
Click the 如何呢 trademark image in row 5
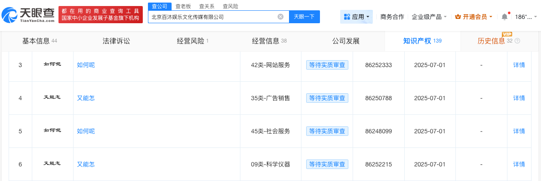coord(52,131)
